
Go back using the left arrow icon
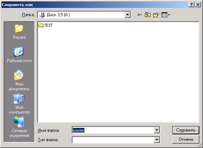click(x=140, y=15)
